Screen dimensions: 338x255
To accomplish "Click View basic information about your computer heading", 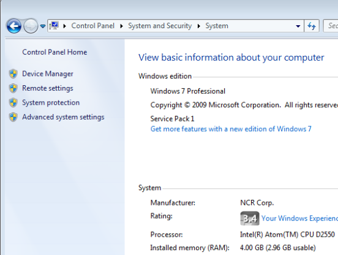I will click(231, 58).
